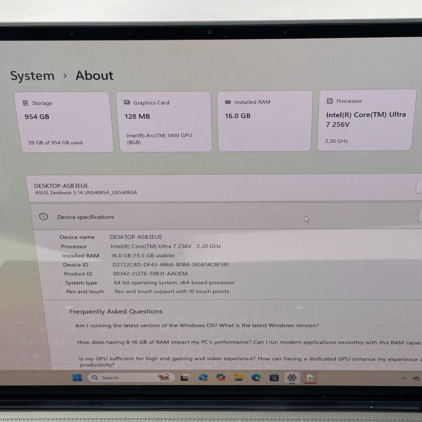422x422 pixels.
Task: Go back to System in breadcrumb
Action: [32, 76]
